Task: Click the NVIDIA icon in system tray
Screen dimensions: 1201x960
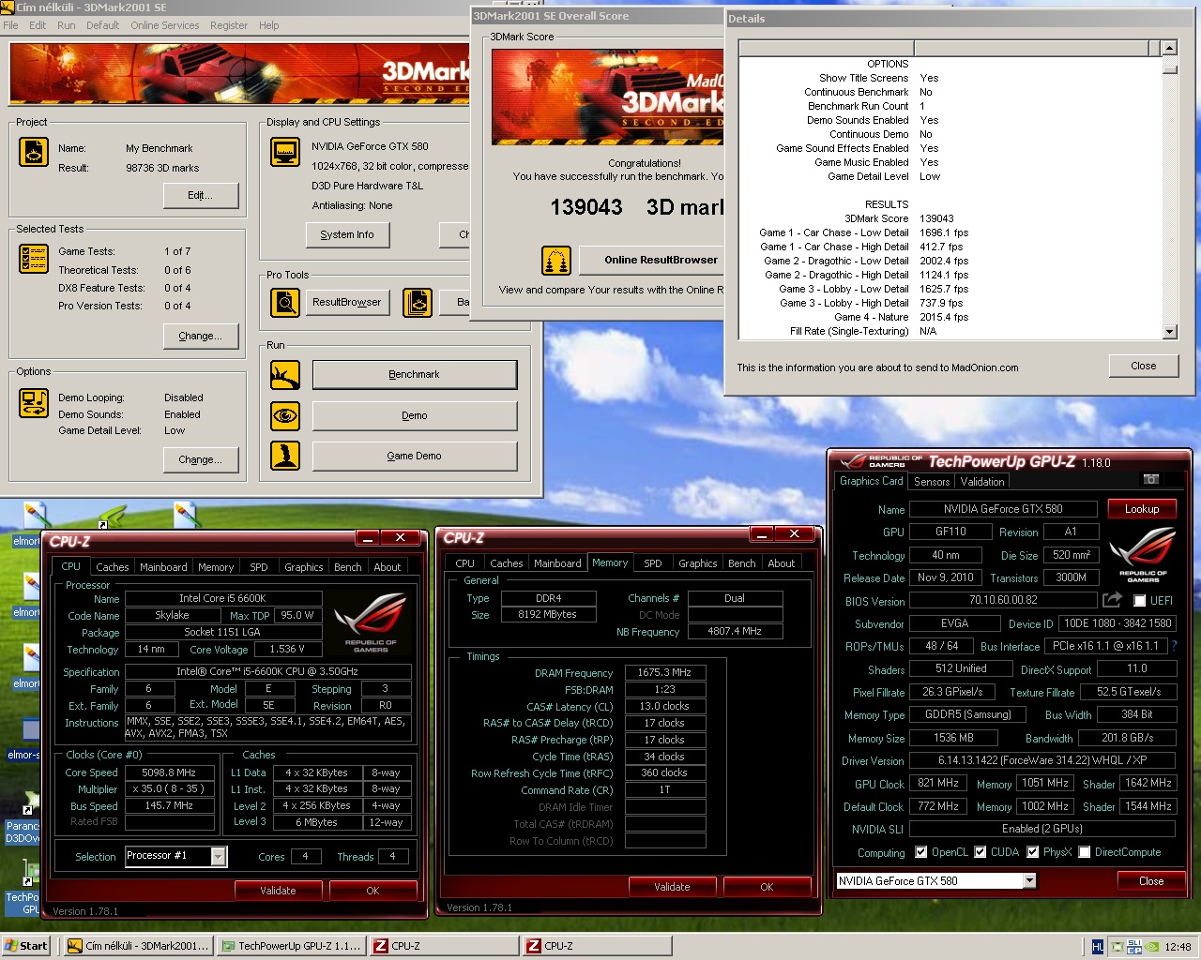Action: pyautogui.click(x=1152, y=947)
